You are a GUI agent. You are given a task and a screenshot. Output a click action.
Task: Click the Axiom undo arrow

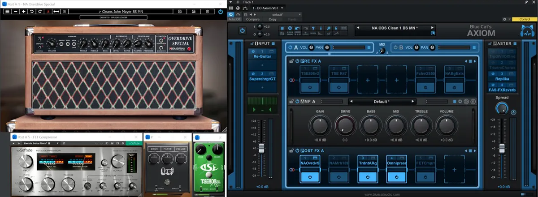tap(299, 29)
